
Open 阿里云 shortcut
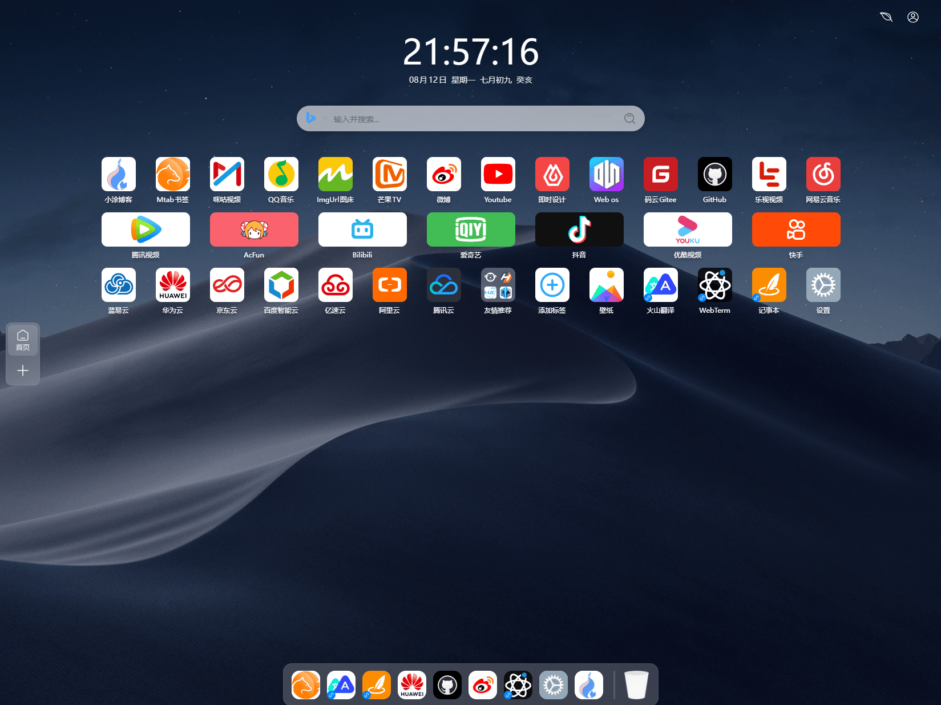point(390,285)
